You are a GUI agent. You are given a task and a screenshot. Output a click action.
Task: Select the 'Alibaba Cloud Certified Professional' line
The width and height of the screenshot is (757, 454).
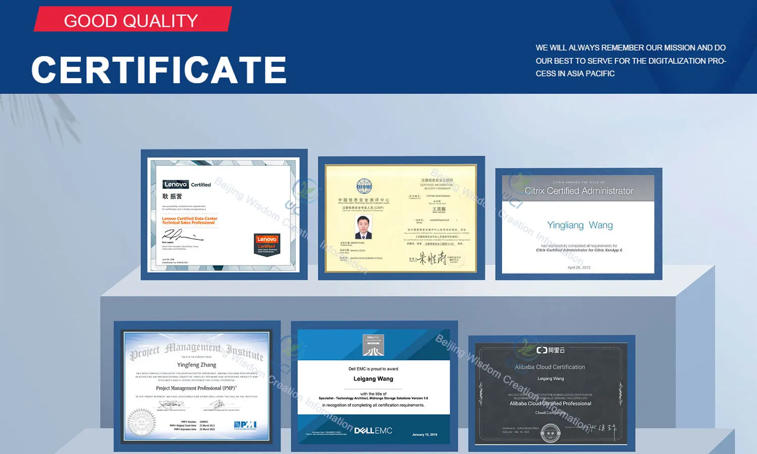coord(551,403)
